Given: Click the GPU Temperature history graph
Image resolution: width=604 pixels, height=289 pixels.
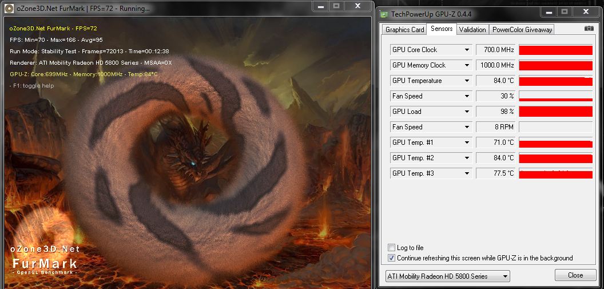Looking at the screenshot, I should pyautogui.click(x=555, y=81).
